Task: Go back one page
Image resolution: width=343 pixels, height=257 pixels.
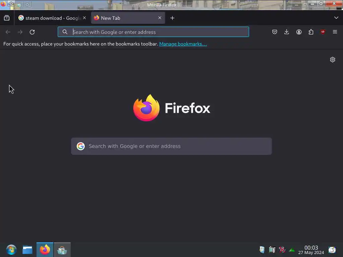Action: [x=8, y=32]
